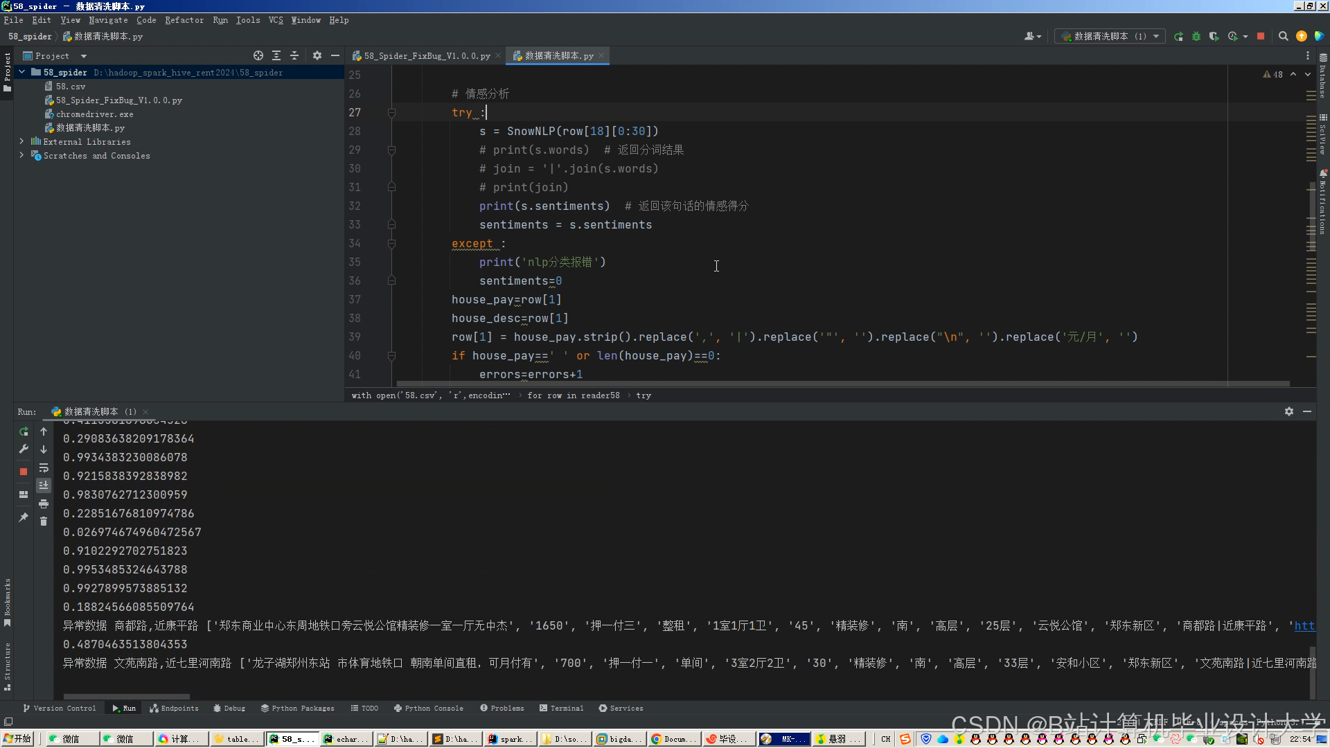Toggle soft-wrap in Run console
Image resolution: width=1330 pixels, height=748 pixels.
[x=44, y=467]
